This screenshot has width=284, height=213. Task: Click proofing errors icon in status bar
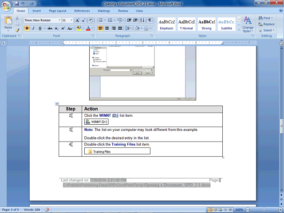pos(47,209)
